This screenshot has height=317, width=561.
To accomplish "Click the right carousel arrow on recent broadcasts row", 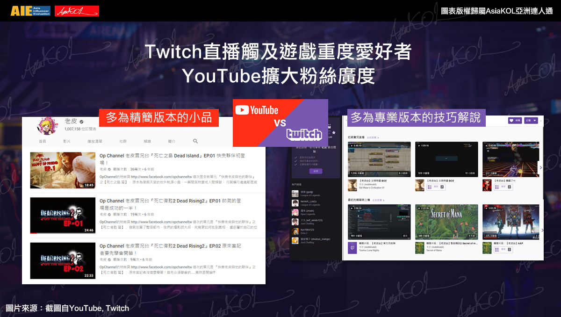I will click(541, 167).
